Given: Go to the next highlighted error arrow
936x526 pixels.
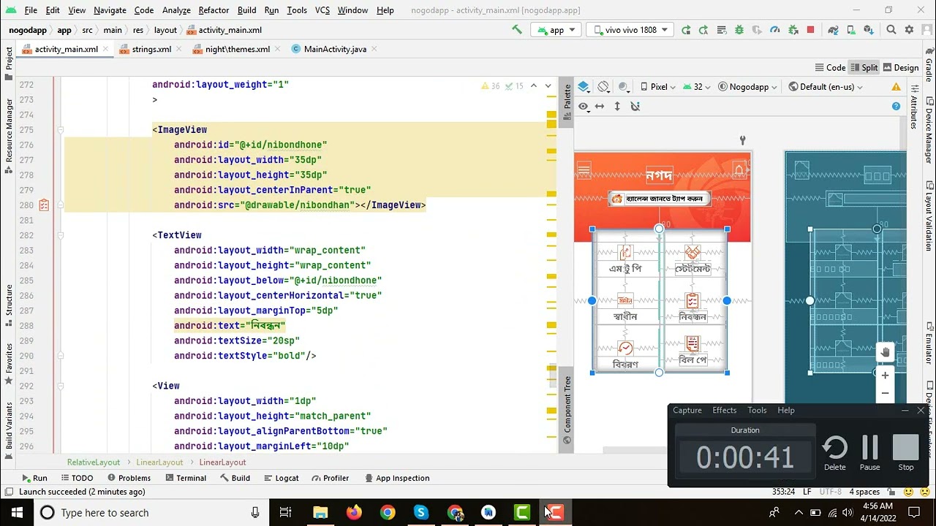Looking at the screenshot, I should click(549, 85).
